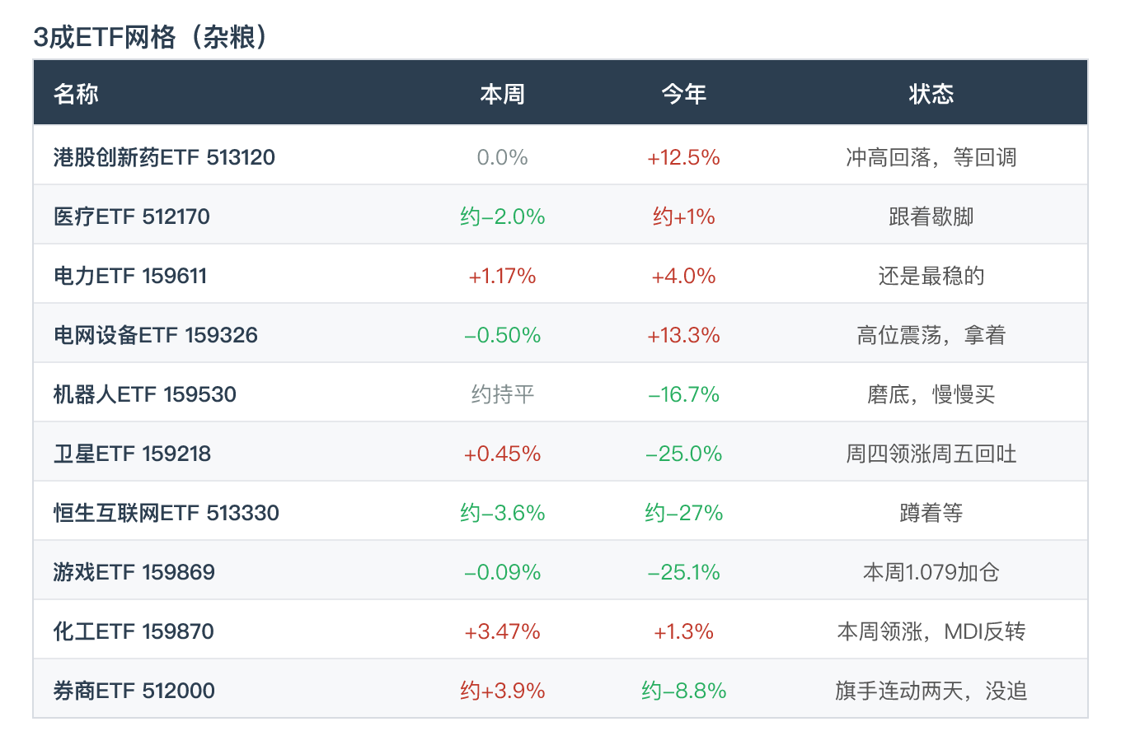Image resolution: width=1121 pixels, height=731 pixels.
Task: Click the +3.47% weekly value for 化工ETF
Action: pos(502,631)
